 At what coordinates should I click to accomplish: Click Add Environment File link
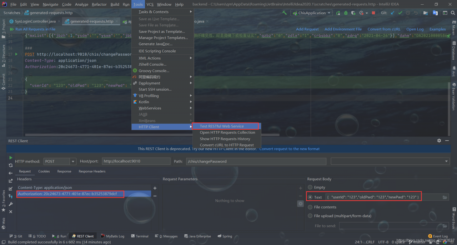pos(343,29)
